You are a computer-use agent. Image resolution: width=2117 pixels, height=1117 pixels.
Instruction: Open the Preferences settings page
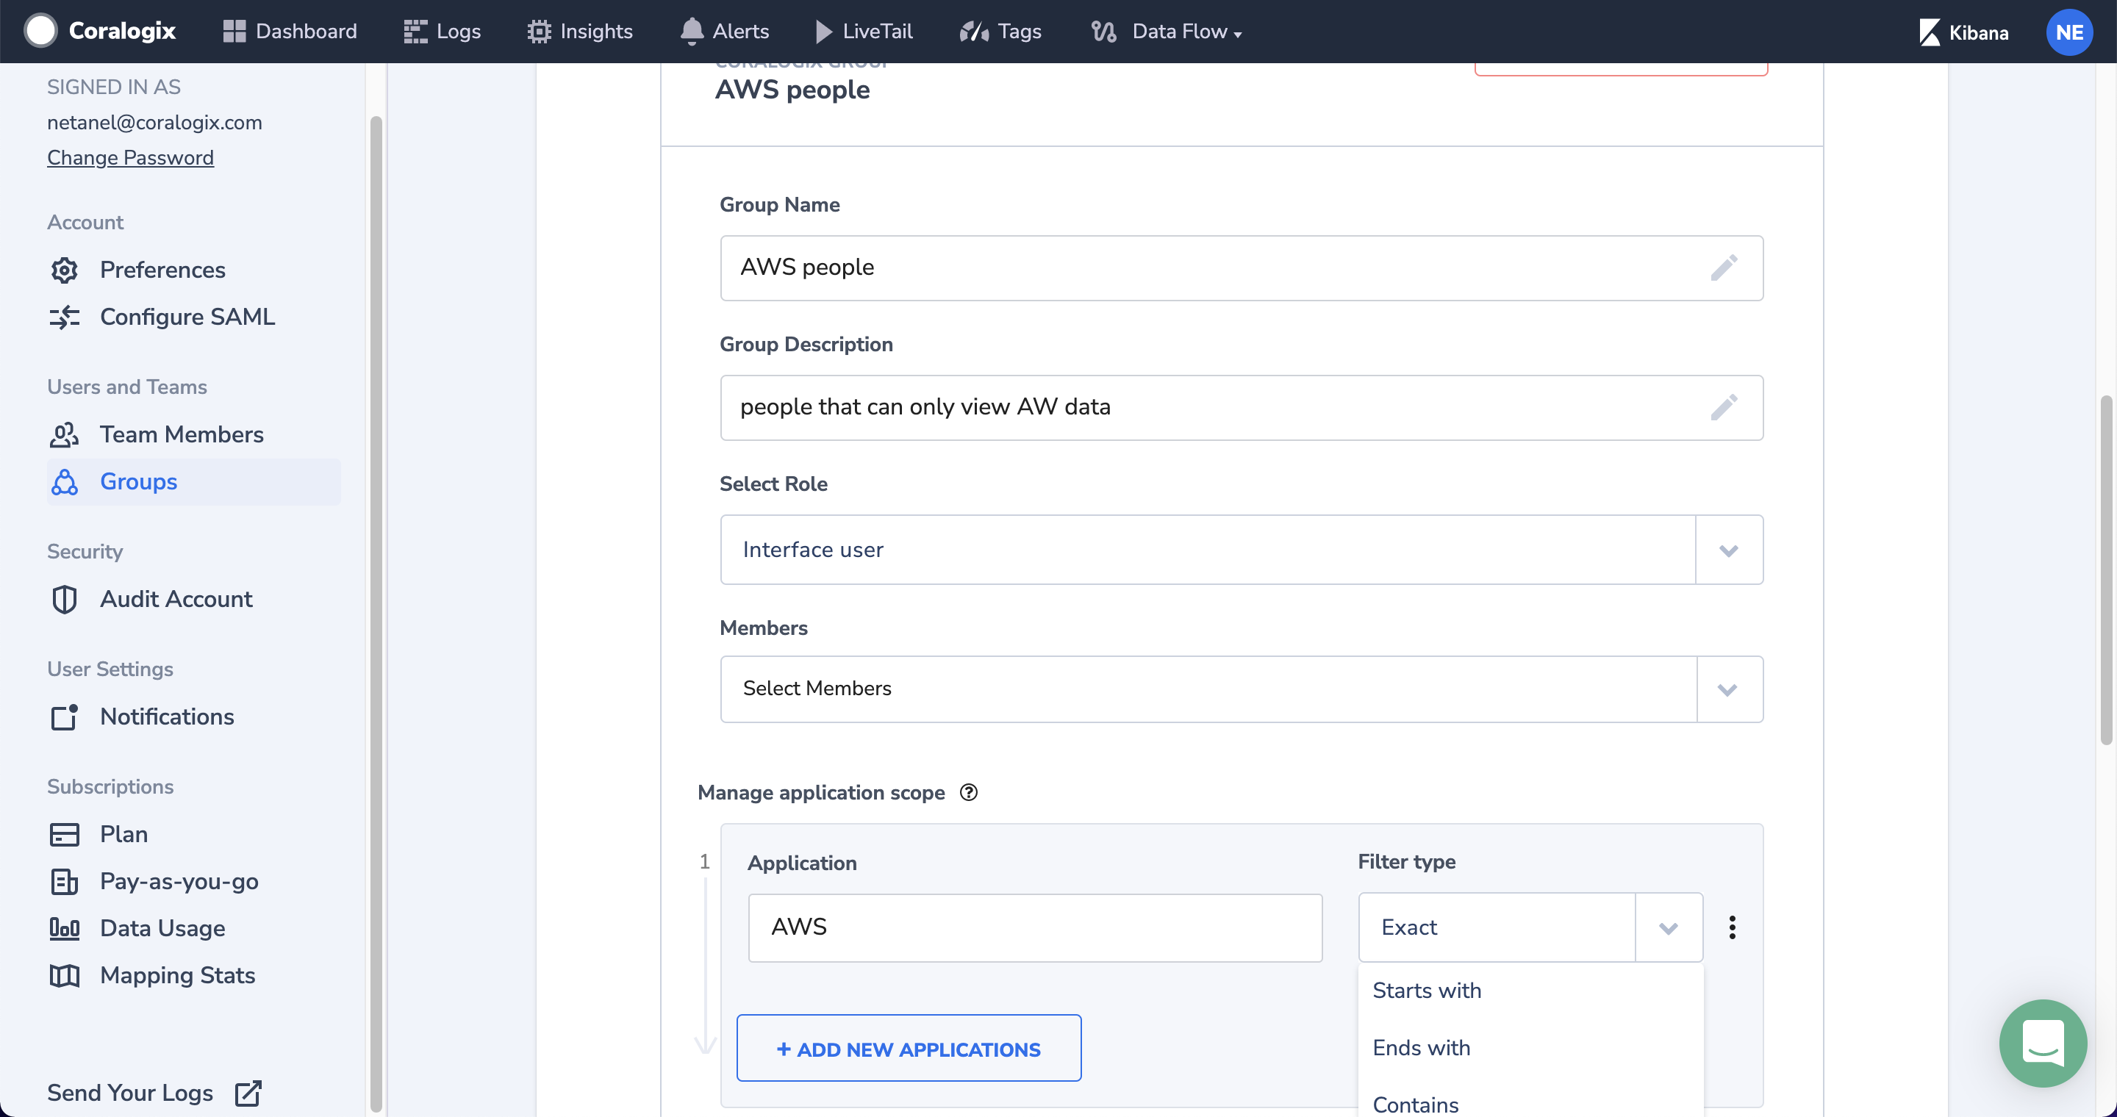click(x=162, y=270)
